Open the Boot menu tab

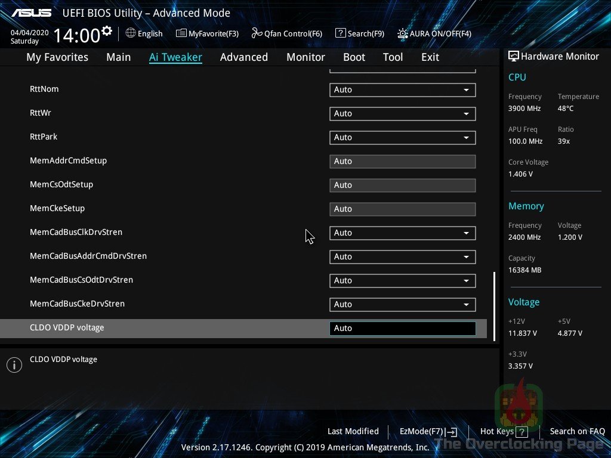[354, 57]
